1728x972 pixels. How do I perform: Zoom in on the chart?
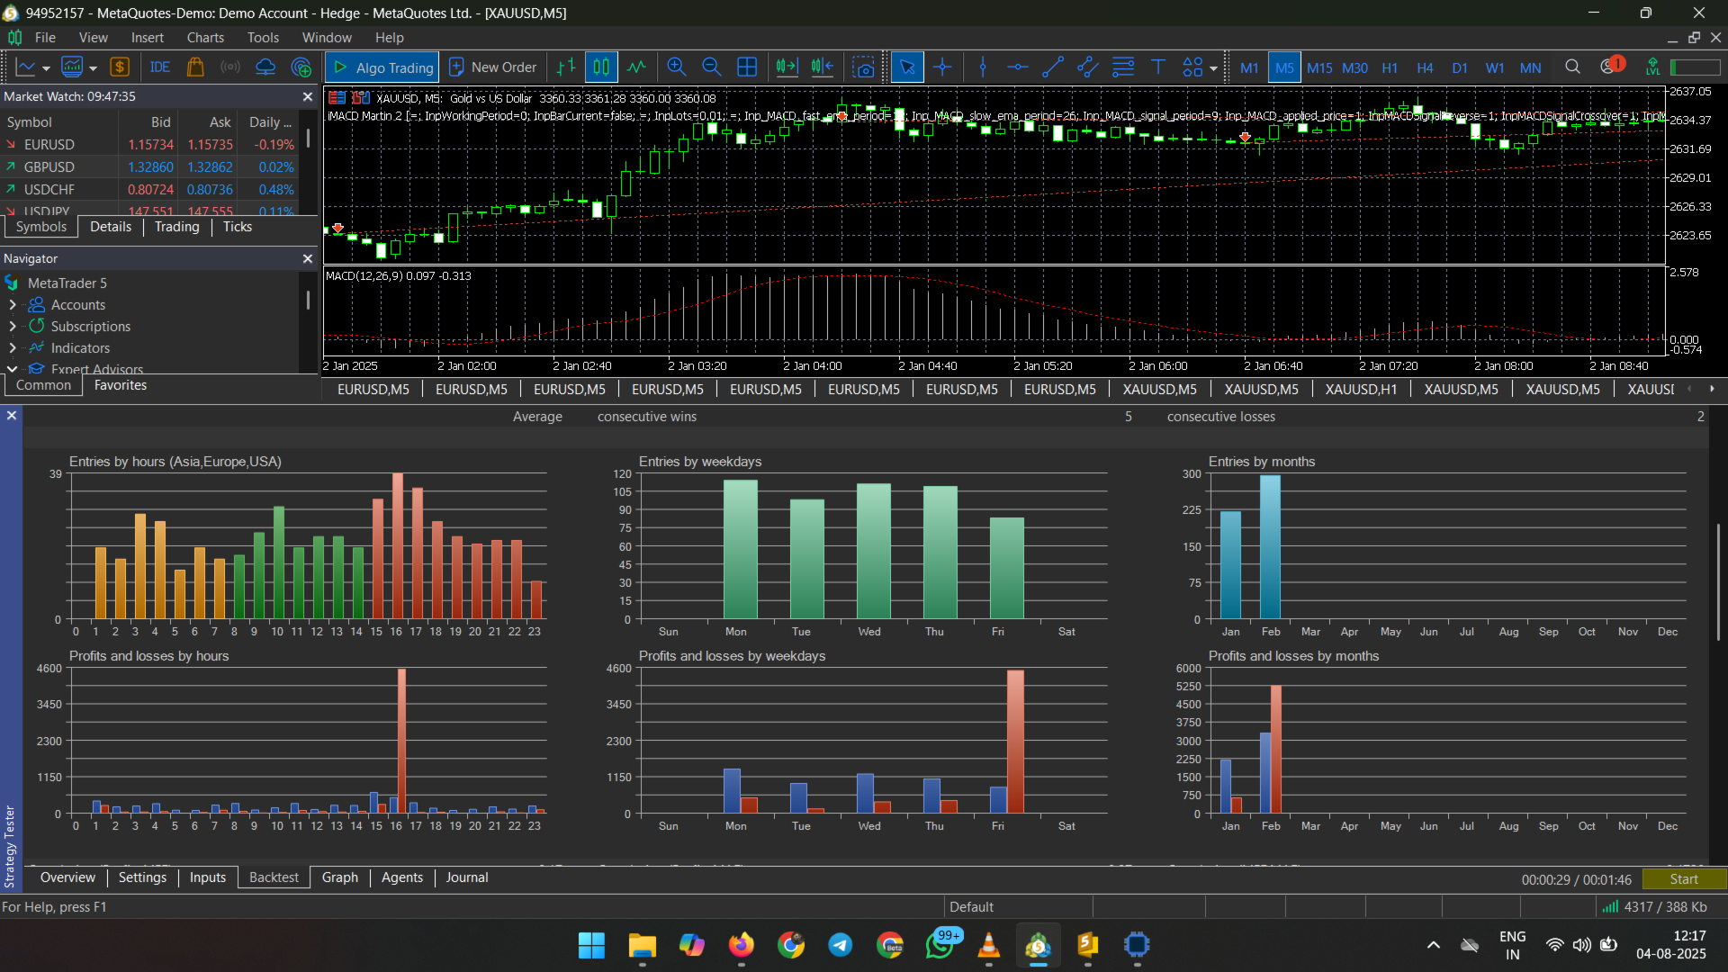[x=677, y=67]
